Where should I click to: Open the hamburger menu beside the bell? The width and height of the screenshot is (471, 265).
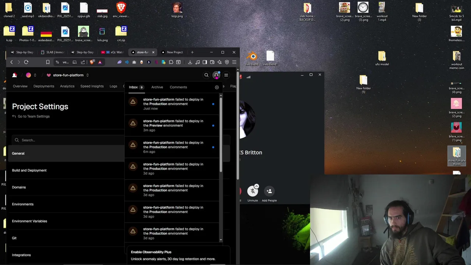tap(226, 75)
